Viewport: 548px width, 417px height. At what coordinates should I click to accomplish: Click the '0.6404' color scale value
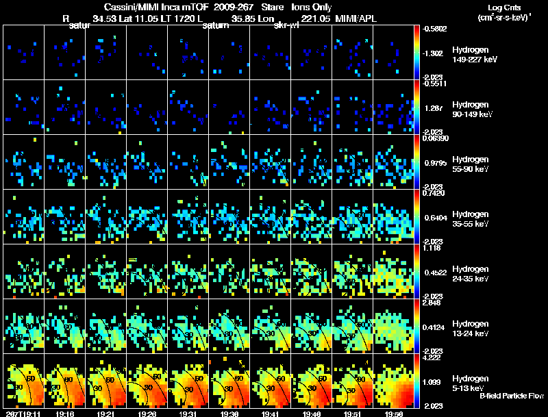coord(436,218)
